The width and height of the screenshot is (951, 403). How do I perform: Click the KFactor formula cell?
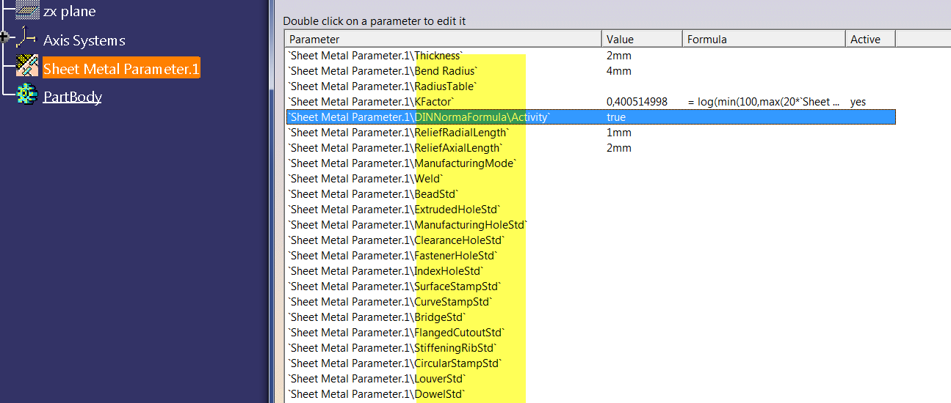click(764, 102)
